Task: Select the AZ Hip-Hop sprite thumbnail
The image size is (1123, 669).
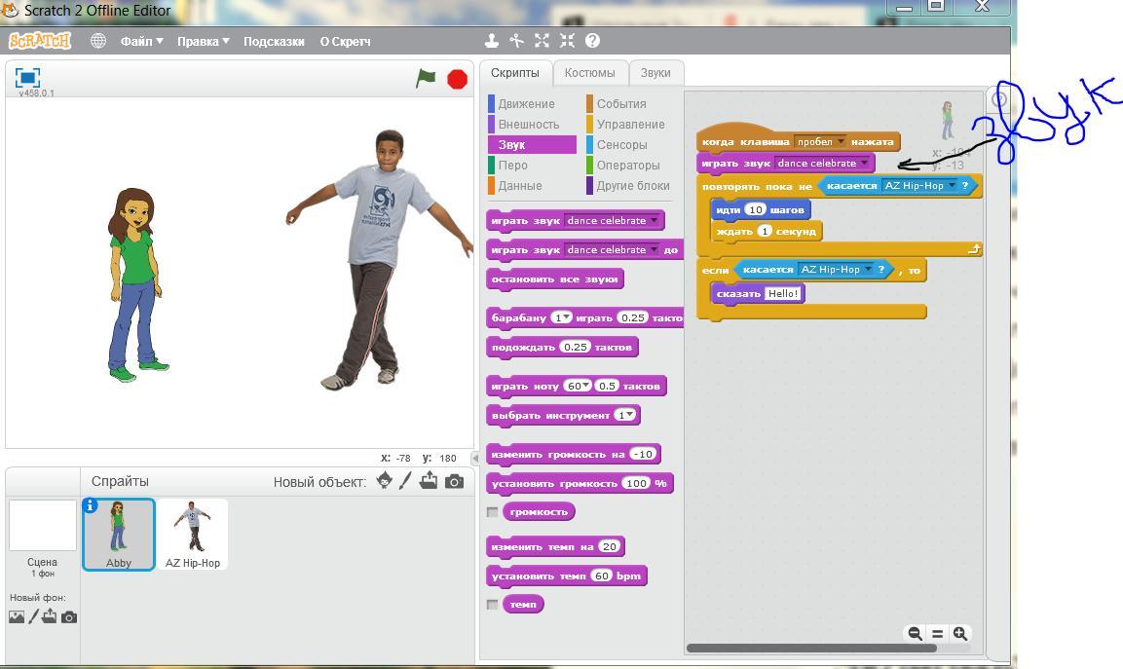Action: click(x=193, y=534)
